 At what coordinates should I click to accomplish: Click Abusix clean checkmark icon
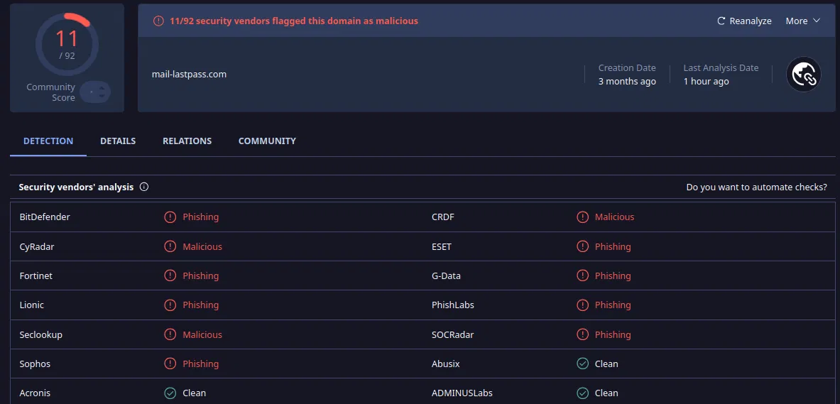pyautogui.click(x=582, y=364)
